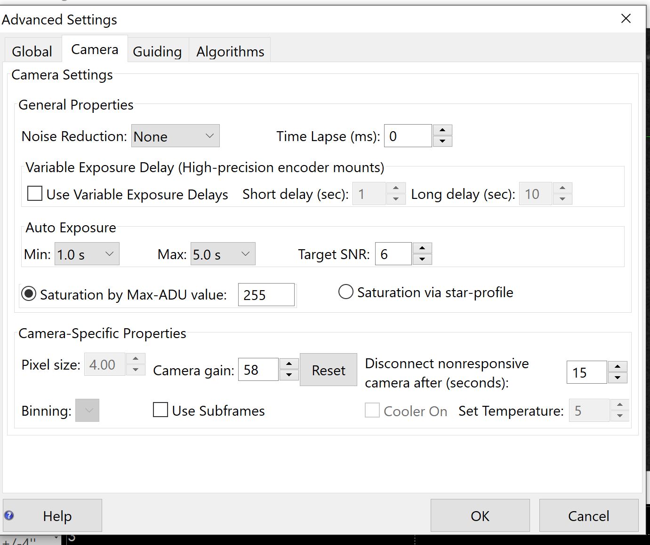Tick the Use Subframes checkbox
This screenshot has height=545, width=650.
click(x=160, y=410)
